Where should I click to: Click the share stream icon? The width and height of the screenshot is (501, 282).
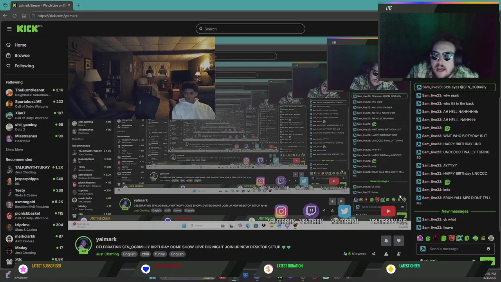pos(373,254)
